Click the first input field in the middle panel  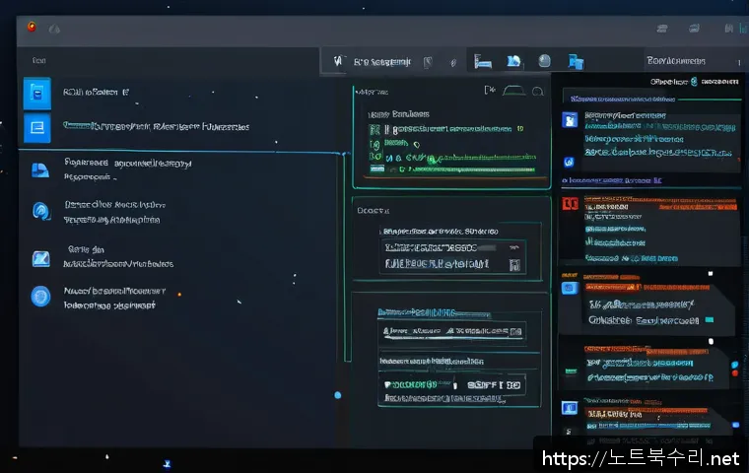click(453, 247)
